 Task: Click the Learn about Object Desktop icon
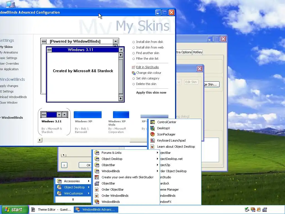[x=152, y=147]
